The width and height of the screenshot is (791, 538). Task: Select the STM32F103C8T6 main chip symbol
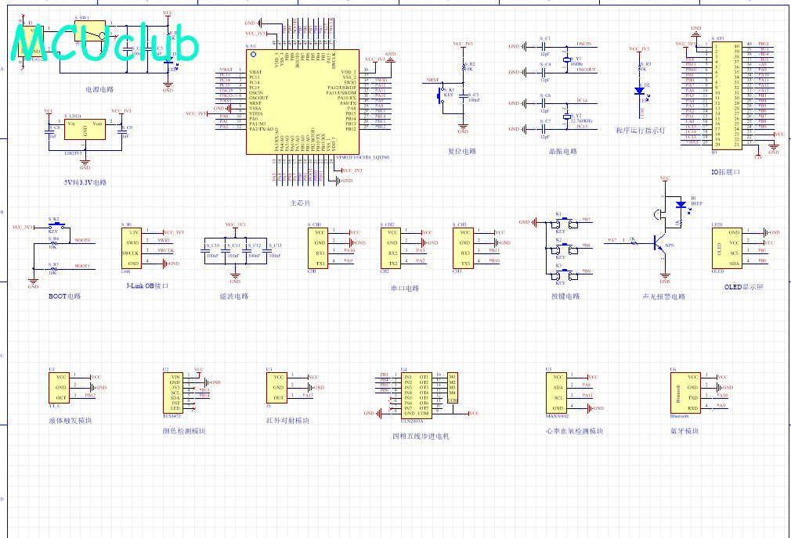coord(302,102)
